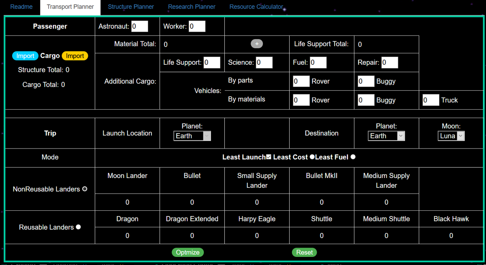Click the gray plus icon above Life Support Total
Image resolution: width=486 pixels, height=265 pixels.
point(256,44)
